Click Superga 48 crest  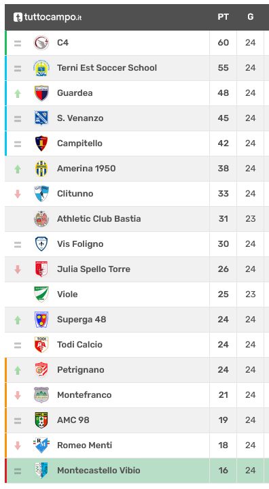coord(41,320)
